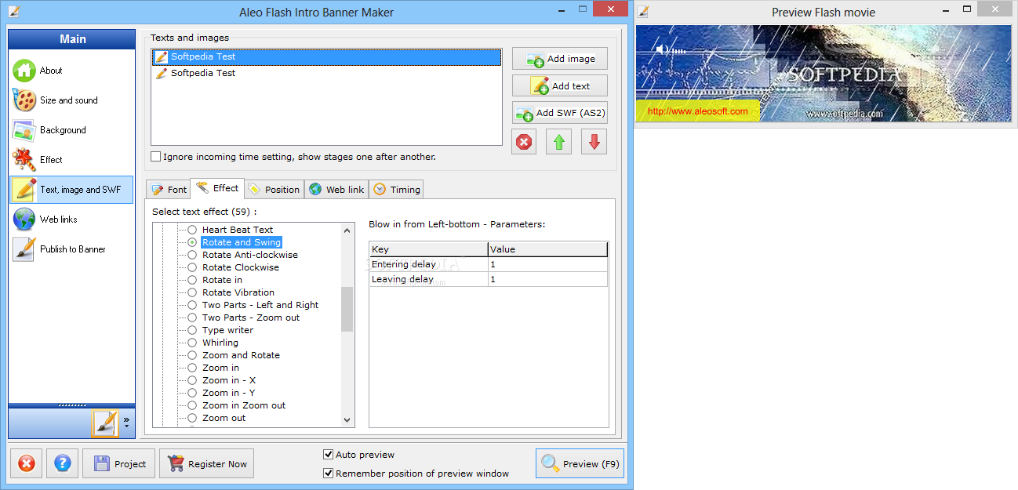1018x490 pixels.
Task: Open help with blue question mark
Action: click(x=63, y=463)
